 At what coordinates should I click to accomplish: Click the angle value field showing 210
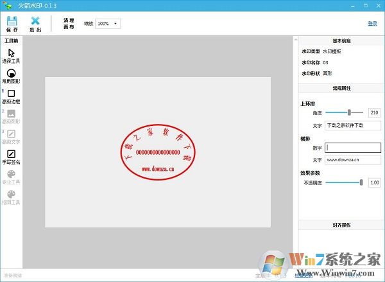[x=374, y=113]
